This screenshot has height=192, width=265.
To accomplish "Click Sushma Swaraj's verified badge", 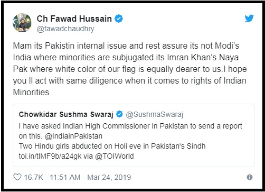I will tap(119, 114).
